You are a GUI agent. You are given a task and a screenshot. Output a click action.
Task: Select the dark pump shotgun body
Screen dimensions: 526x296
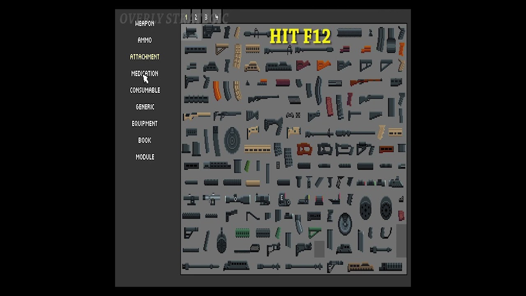(263, 99)
